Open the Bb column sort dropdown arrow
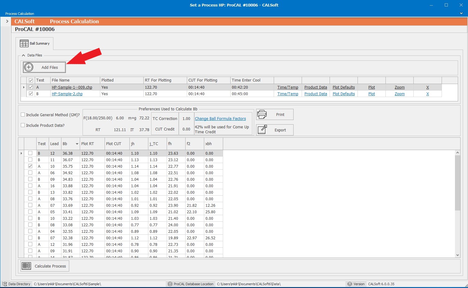Screen dimensions: 468x288 coord(77,144)
